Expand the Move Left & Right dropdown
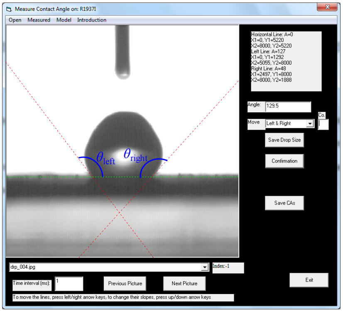This screenshot has height=311, width=343. pos(309,124)
